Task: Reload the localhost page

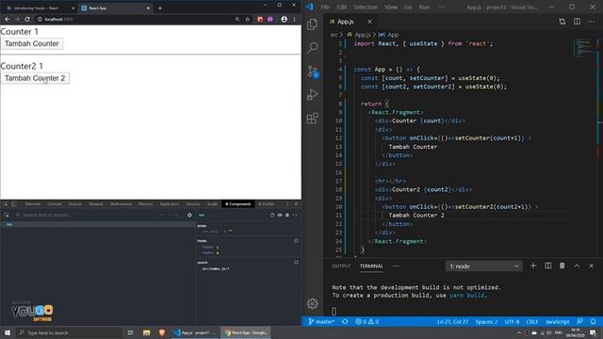Action: point(27,19)
